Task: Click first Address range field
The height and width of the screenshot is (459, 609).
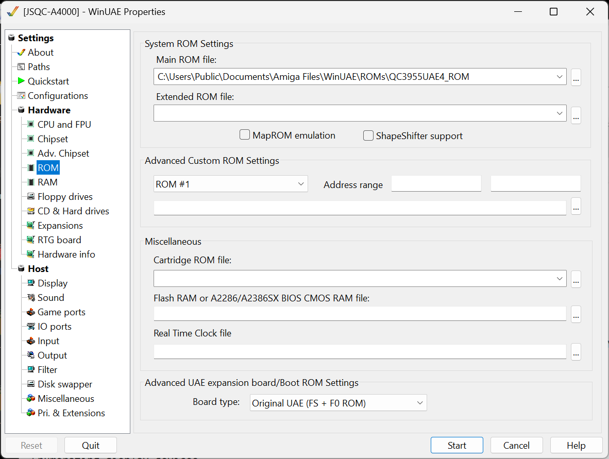Action: (x=436, y=183)
